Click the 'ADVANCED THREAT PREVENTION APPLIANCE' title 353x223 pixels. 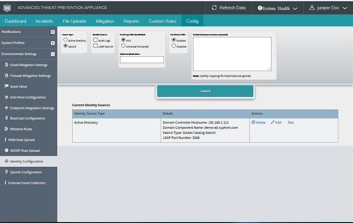pyautogui.click(x=62, y=7)
